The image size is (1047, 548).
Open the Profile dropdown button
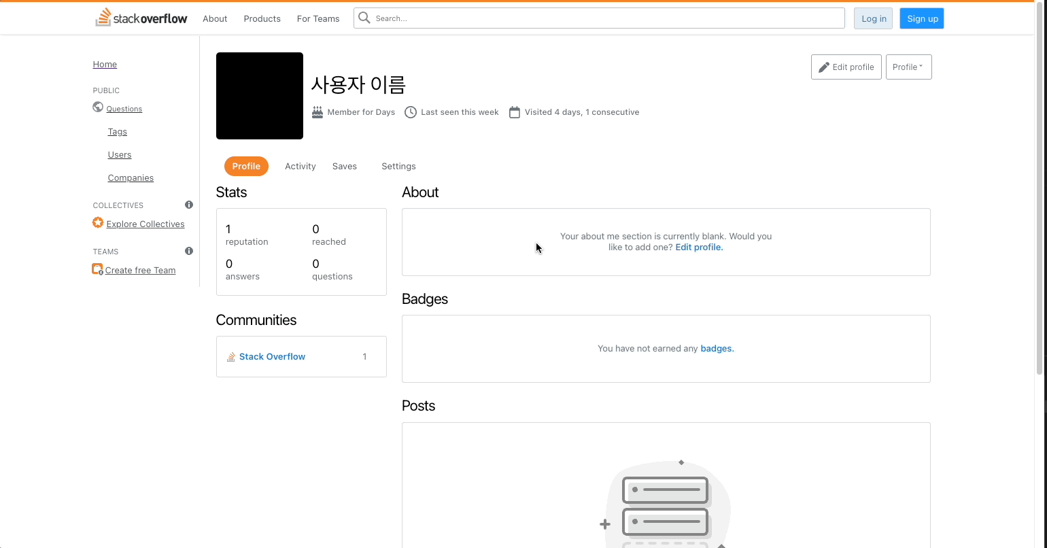908,67
